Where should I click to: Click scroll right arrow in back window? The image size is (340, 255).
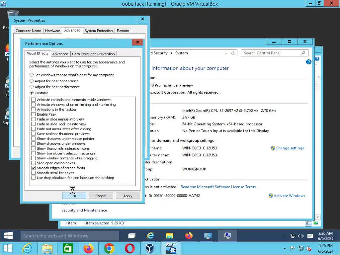pos(318,217)
